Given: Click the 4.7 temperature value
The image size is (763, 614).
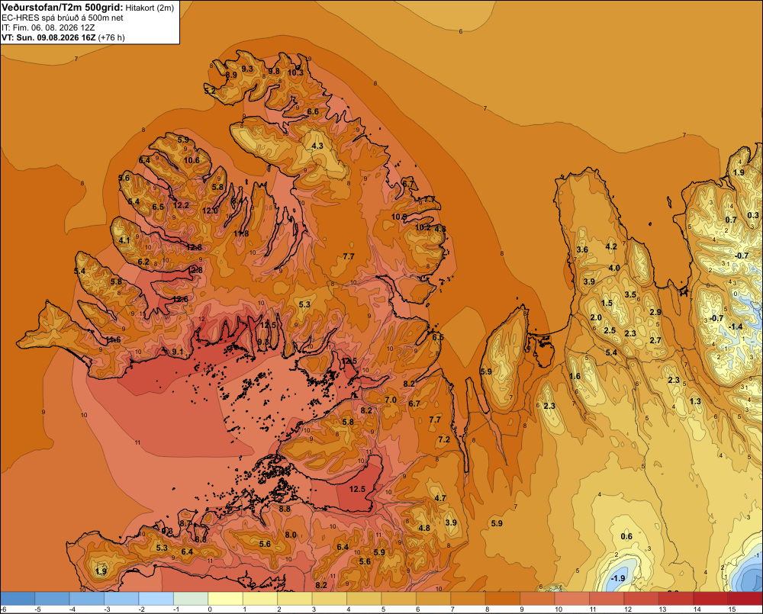Looking at the screenshot, I should coord(440,498).
